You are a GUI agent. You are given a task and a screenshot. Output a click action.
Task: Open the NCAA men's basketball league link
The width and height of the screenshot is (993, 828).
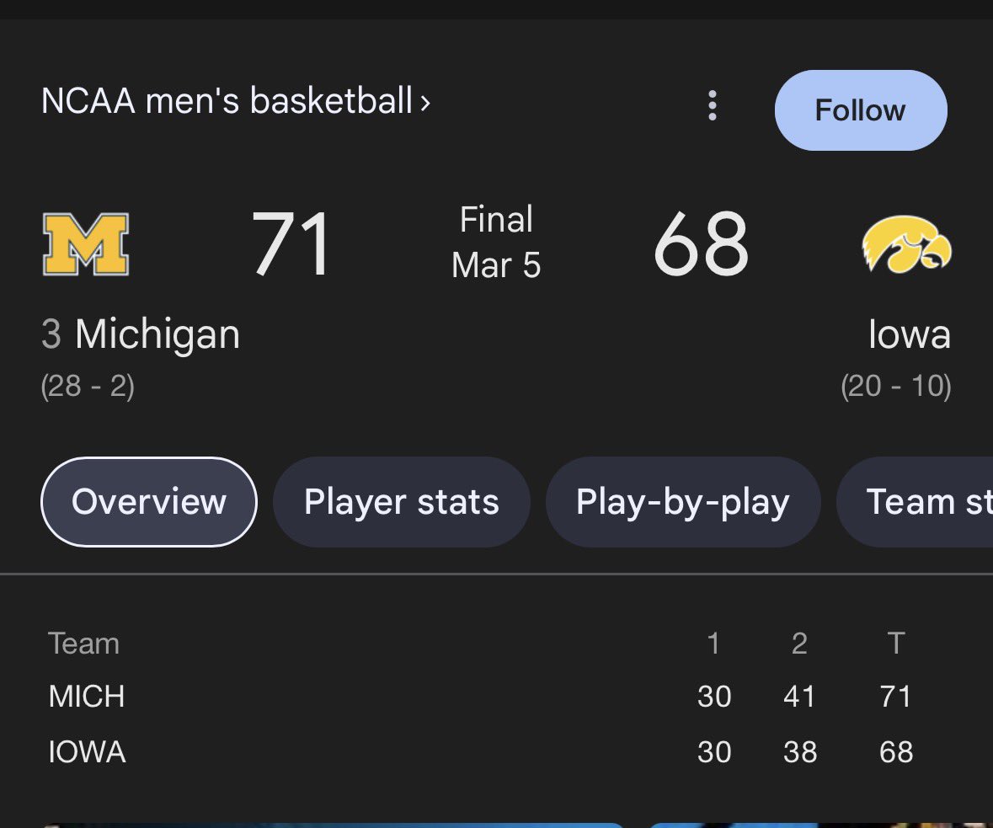point(227,101)
